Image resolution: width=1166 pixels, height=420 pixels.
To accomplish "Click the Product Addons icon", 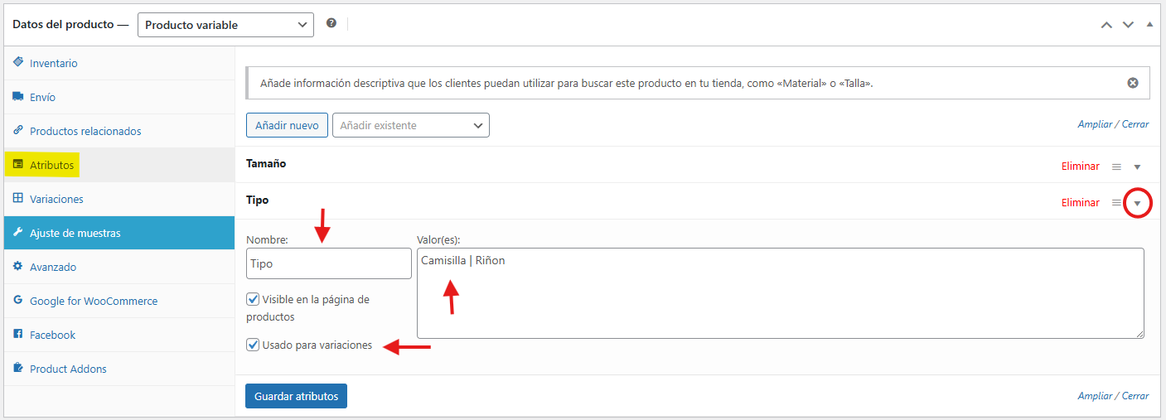I will [18, 369].
